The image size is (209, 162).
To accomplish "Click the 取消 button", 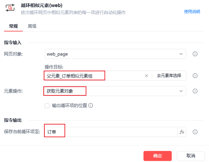I will click(191, 156).
